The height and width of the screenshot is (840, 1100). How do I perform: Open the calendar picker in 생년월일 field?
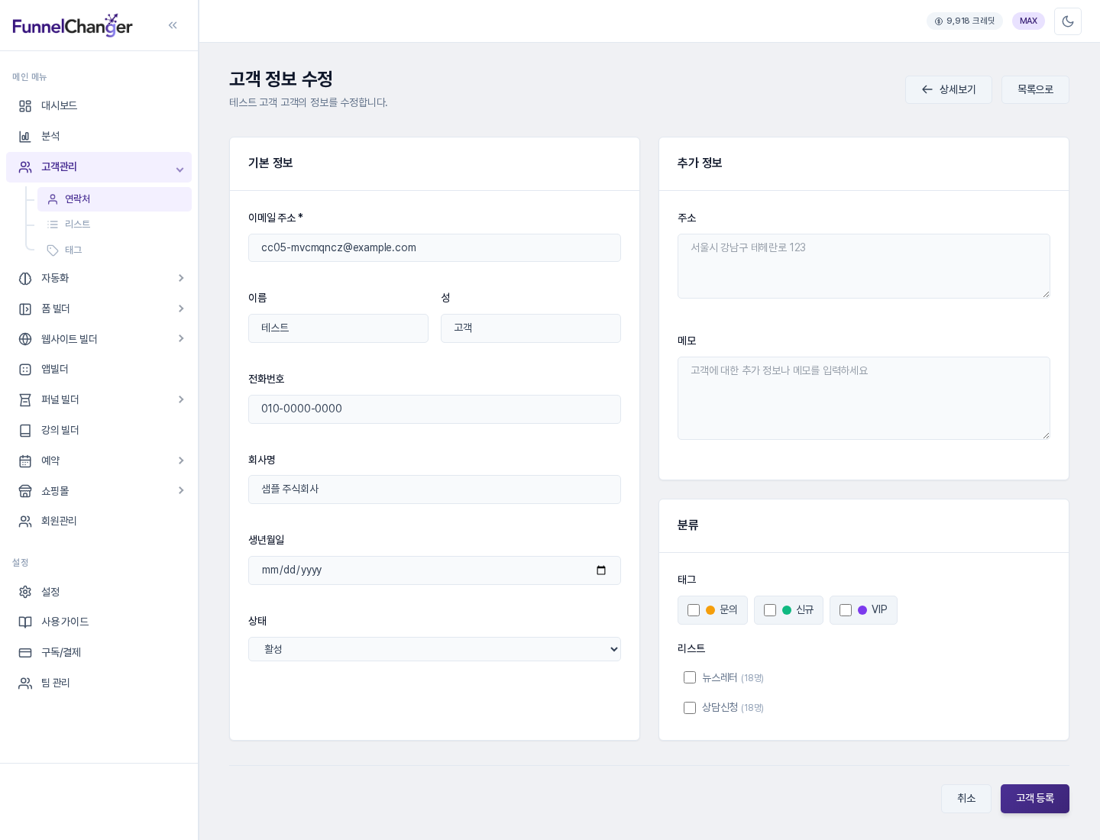601,570
